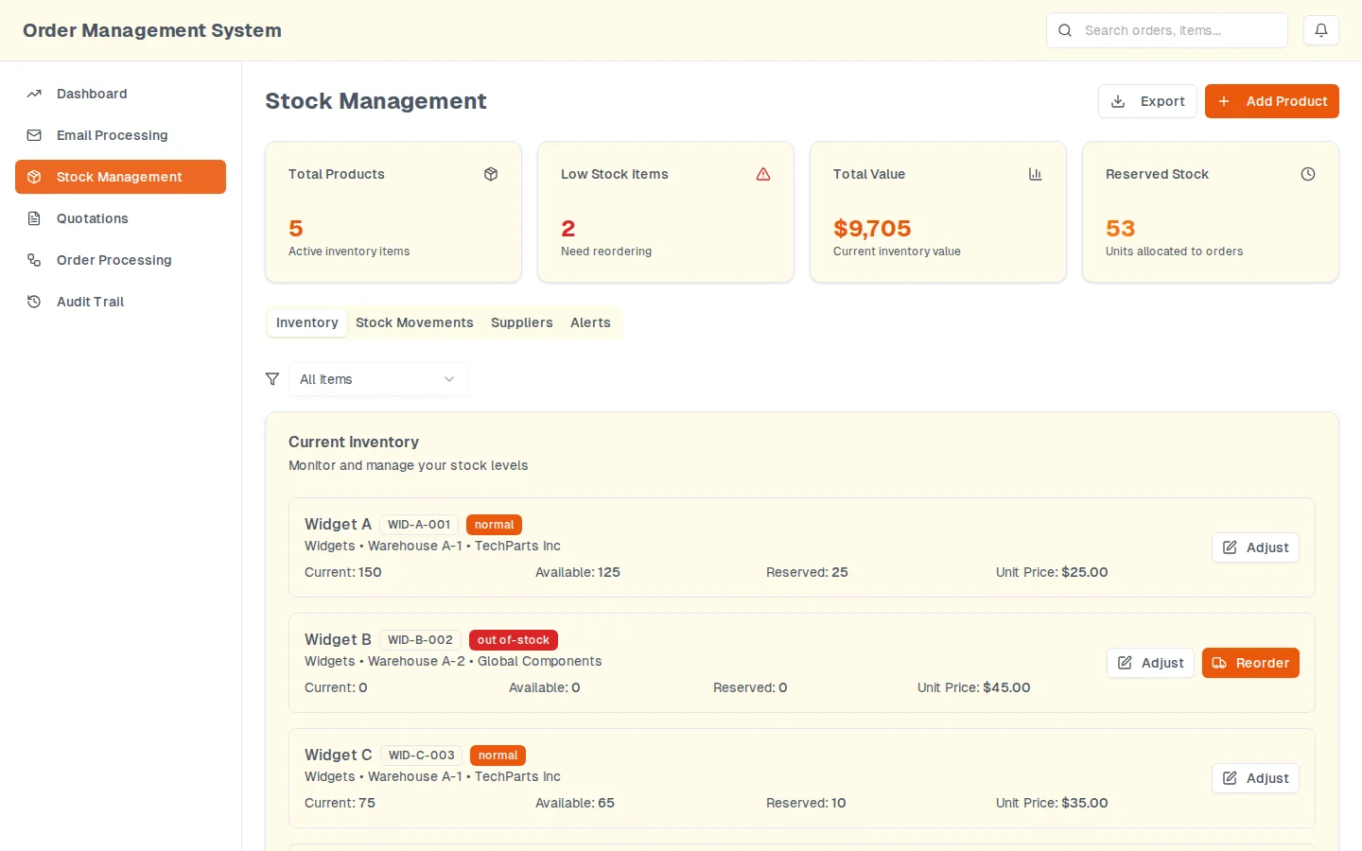Open Email Processing in the sidebar
Screen dimensions: 1362x851
pos(120,135)
